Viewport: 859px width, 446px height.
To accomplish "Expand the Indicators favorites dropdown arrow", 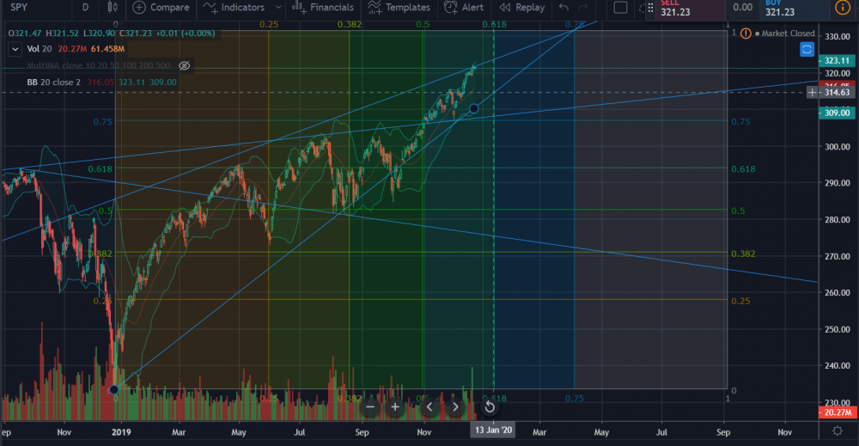I will point(278,8).
